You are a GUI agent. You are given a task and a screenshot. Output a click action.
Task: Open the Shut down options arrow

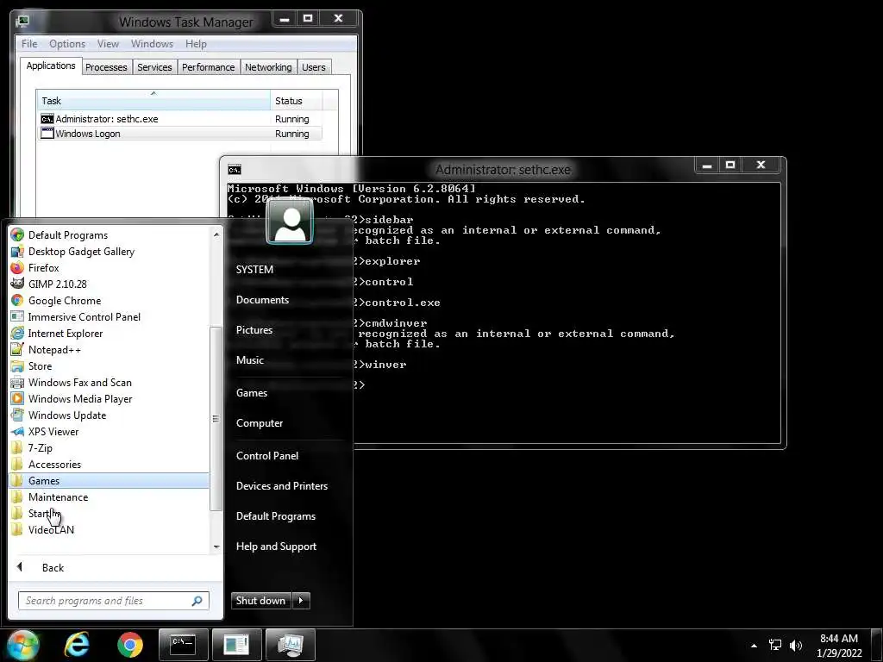click(301, 601)
